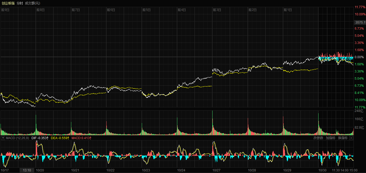This screenshot has height=173, width=366.
Task: Click the 0.00% baseline axis label
Action: (x=359, y=57)
